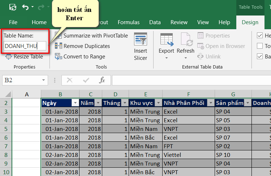Select the Design tab under Table Tools
Screen dimensions: 271x176
250,22
